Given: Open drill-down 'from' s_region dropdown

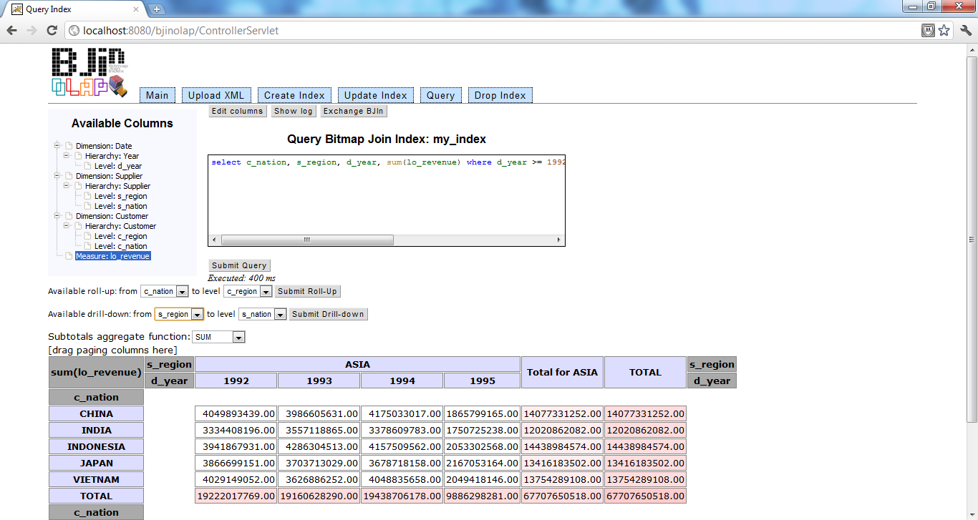Looking at the screenshot, I should pyautogui.click(x=179, y=314).
